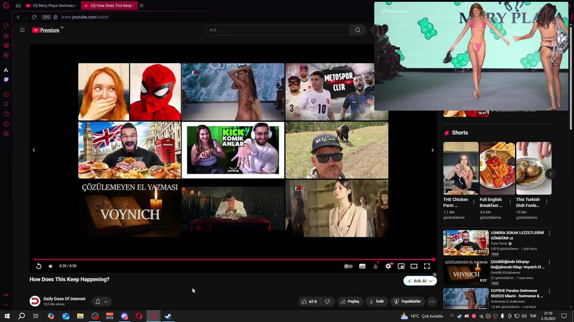Open Daily Dose Of Internet channel name
Viewport: 574px width, 322px height.
[65, 299]
